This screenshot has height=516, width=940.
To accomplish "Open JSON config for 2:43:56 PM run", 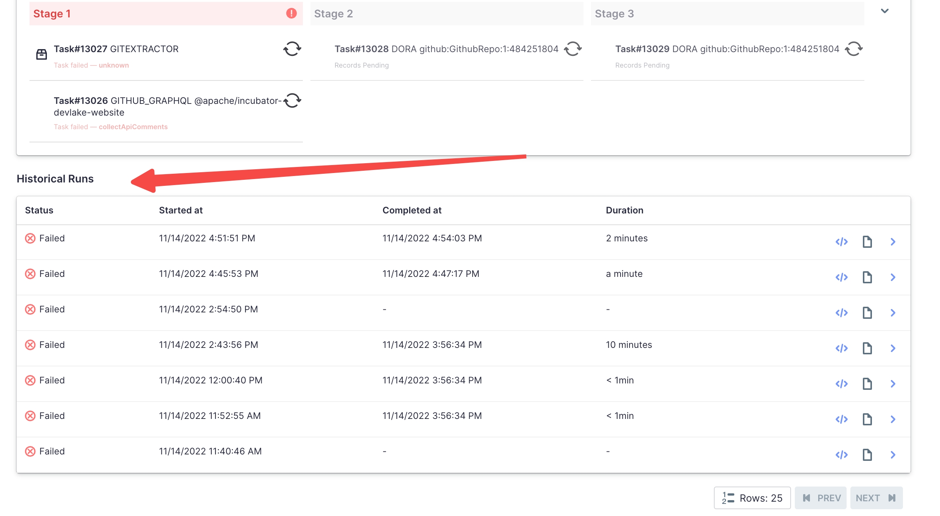I will (841, 348).
